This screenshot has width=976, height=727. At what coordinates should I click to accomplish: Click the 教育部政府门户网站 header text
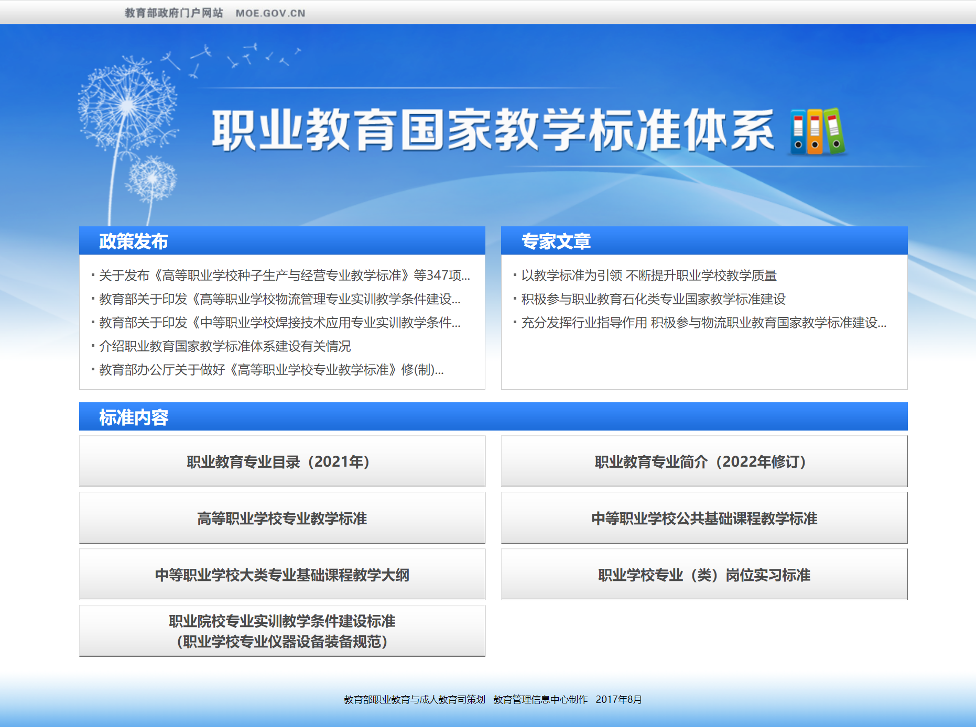click(173, 13)
